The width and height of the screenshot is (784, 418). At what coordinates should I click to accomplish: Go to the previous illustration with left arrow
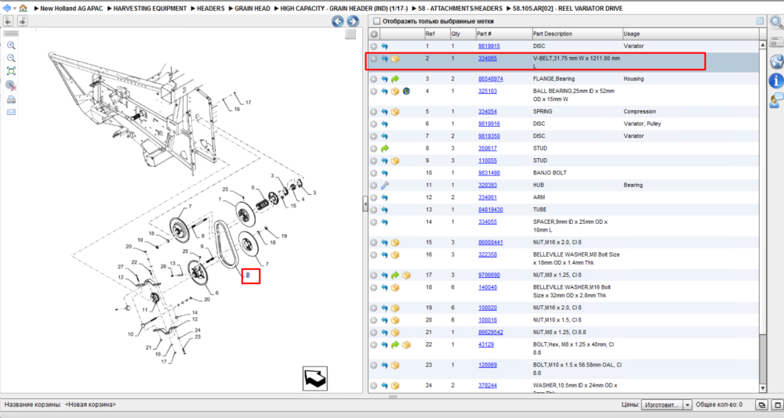(337, 21)
